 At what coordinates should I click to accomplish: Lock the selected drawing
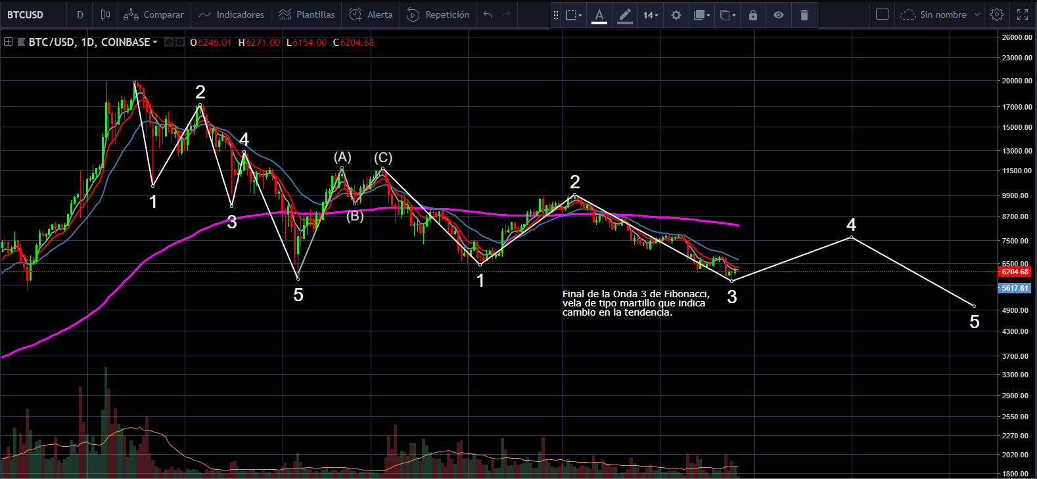[753, 14]
